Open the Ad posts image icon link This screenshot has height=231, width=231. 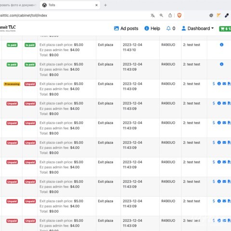(116, 28)
